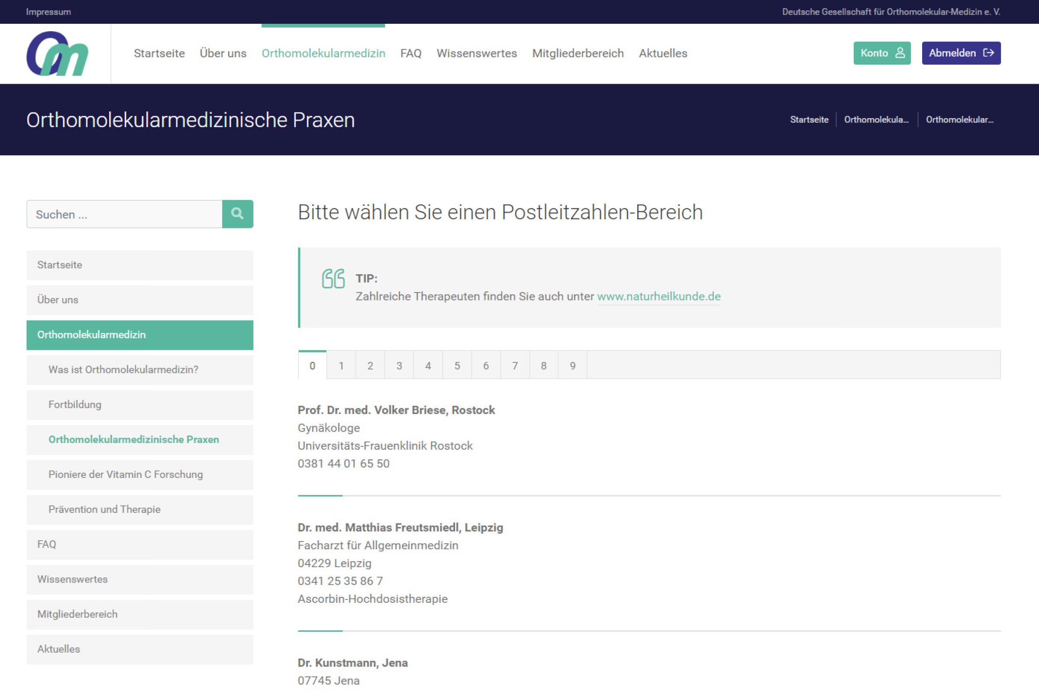Viewport: 1039px width, 692px height.
Task: Click Über uns in top navigation
Action: point(223,53)
